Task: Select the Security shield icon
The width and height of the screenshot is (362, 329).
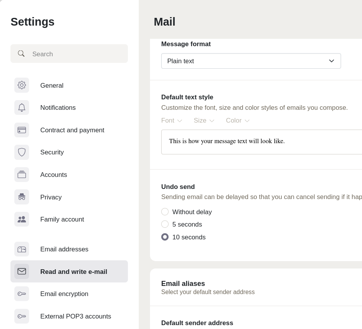Action: click(x=22, y=152)
